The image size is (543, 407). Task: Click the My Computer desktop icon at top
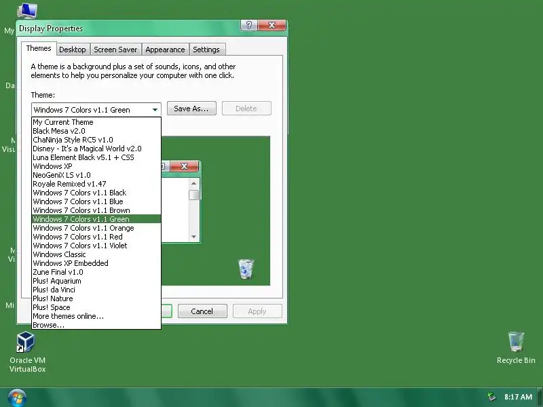coord(27,10)
